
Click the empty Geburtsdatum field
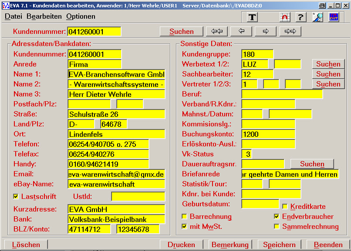pyautogui.click(x=260, y=204)
